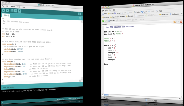
Task: Click the 'Wend' keyword in the Amicus editor
Action: (106, 64)
